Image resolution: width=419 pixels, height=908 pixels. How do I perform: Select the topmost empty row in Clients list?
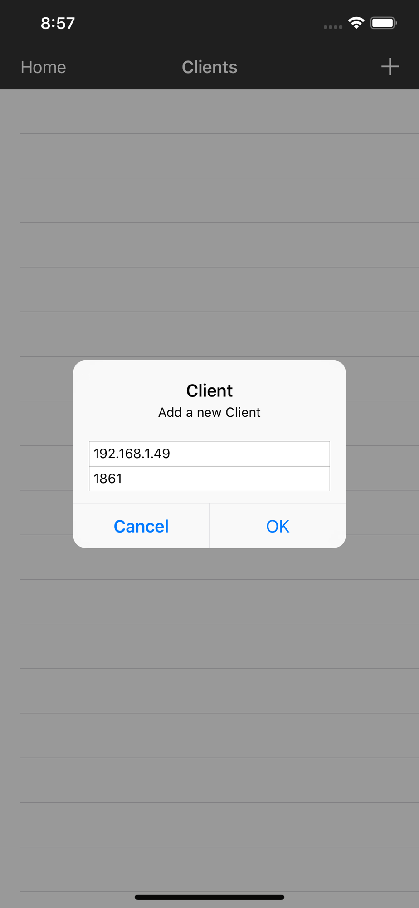pos(209,111)
